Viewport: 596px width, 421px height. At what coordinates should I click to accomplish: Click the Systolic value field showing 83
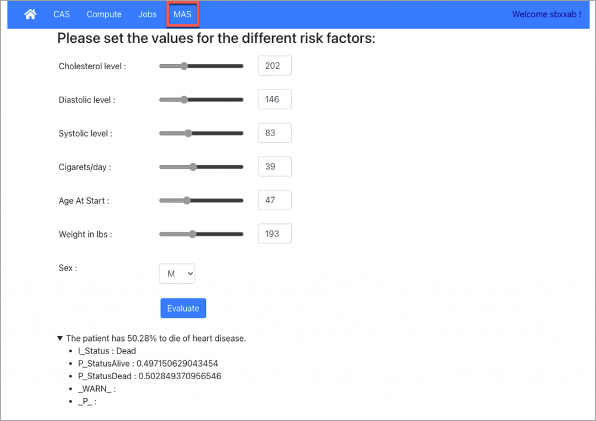pyautogui.click(x=274, y=133)
